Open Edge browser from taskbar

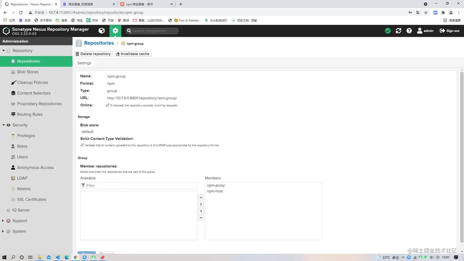67,257
